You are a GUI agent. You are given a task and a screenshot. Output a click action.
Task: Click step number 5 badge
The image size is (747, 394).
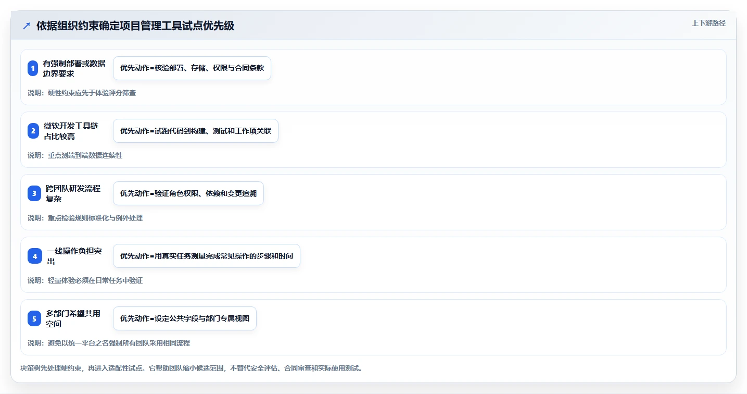34,318
